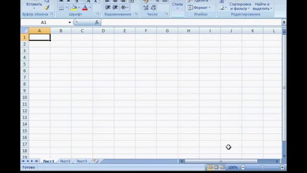Expand the Стили styles gallery

pos(177,6)
